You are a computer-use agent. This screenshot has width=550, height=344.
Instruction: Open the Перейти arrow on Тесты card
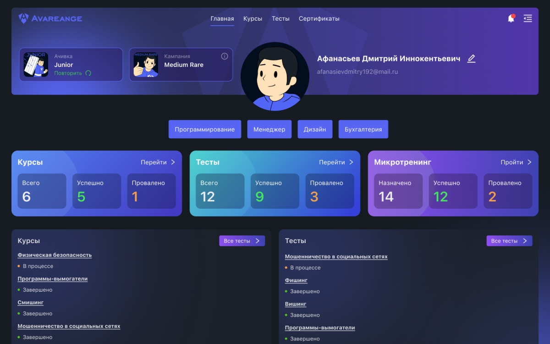click(336, 162)
